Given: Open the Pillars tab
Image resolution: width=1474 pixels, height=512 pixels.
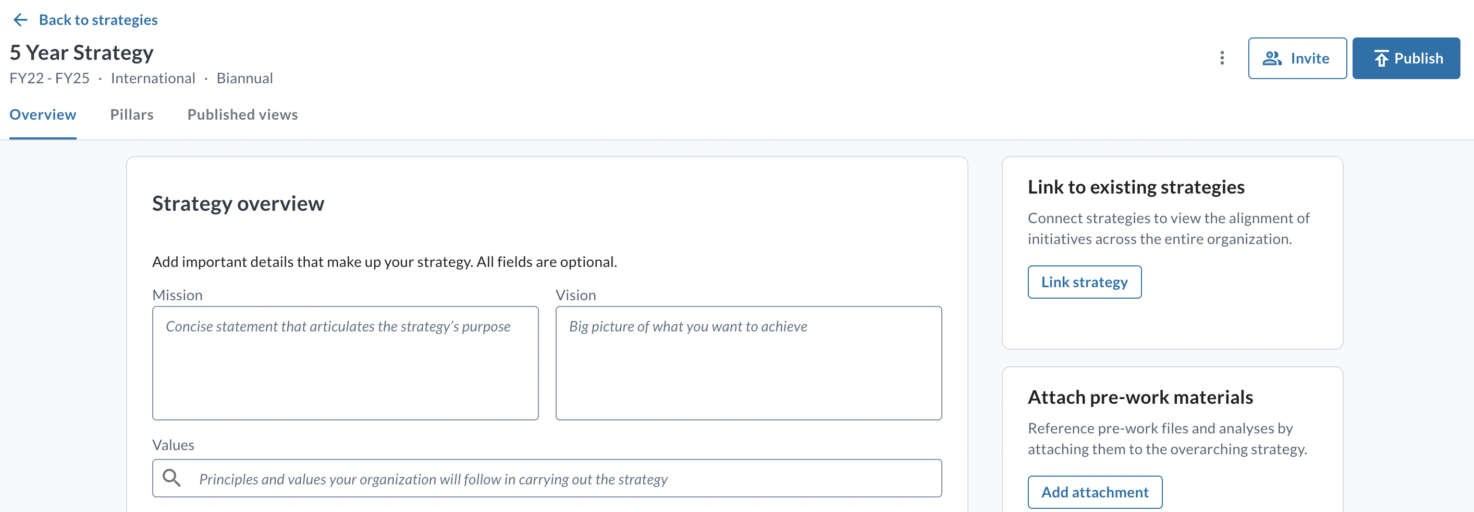Looking at the screenshot, I should click(x=131, y=115).
